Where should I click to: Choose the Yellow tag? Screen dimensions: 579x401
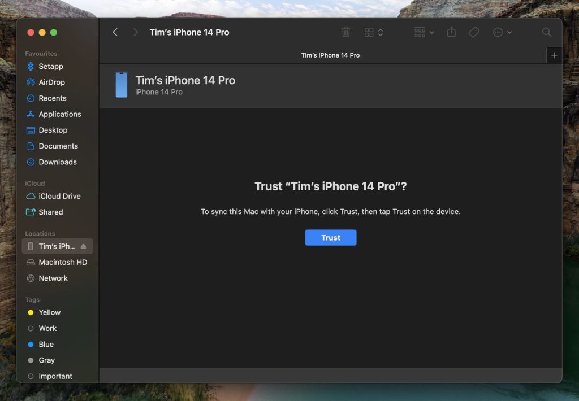coord(49,312)
